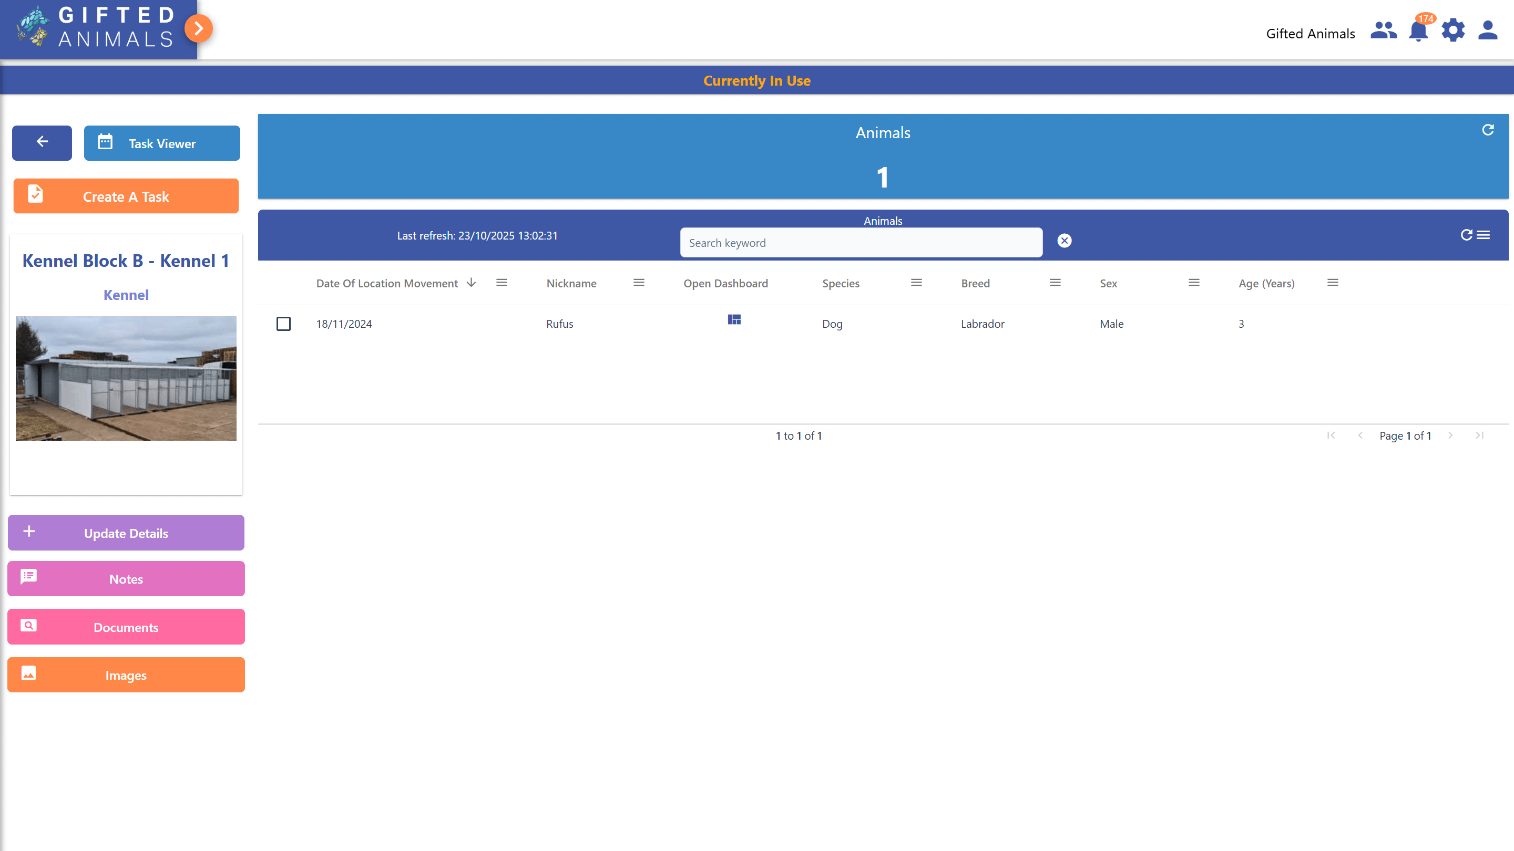Click the Create A Task button
1514x851 pixels.
pyautogui.click(x=126, y=196)
